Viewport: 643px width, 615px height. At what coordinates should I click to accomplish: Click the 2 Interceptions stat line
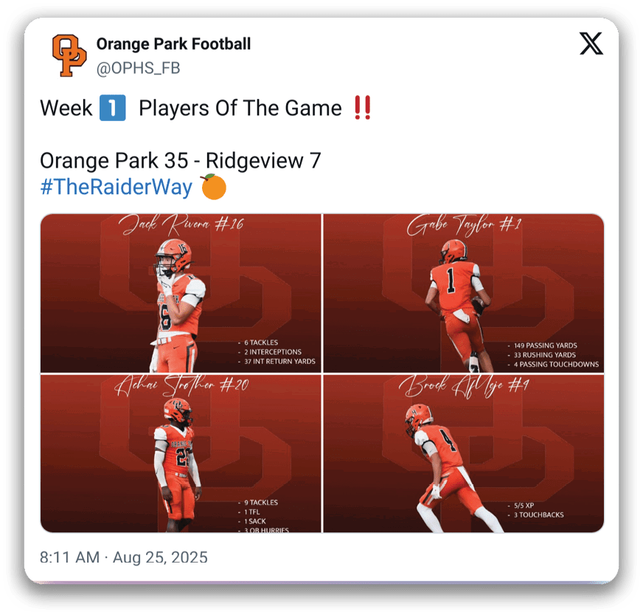pyautogui.click(x=269, y=352)
